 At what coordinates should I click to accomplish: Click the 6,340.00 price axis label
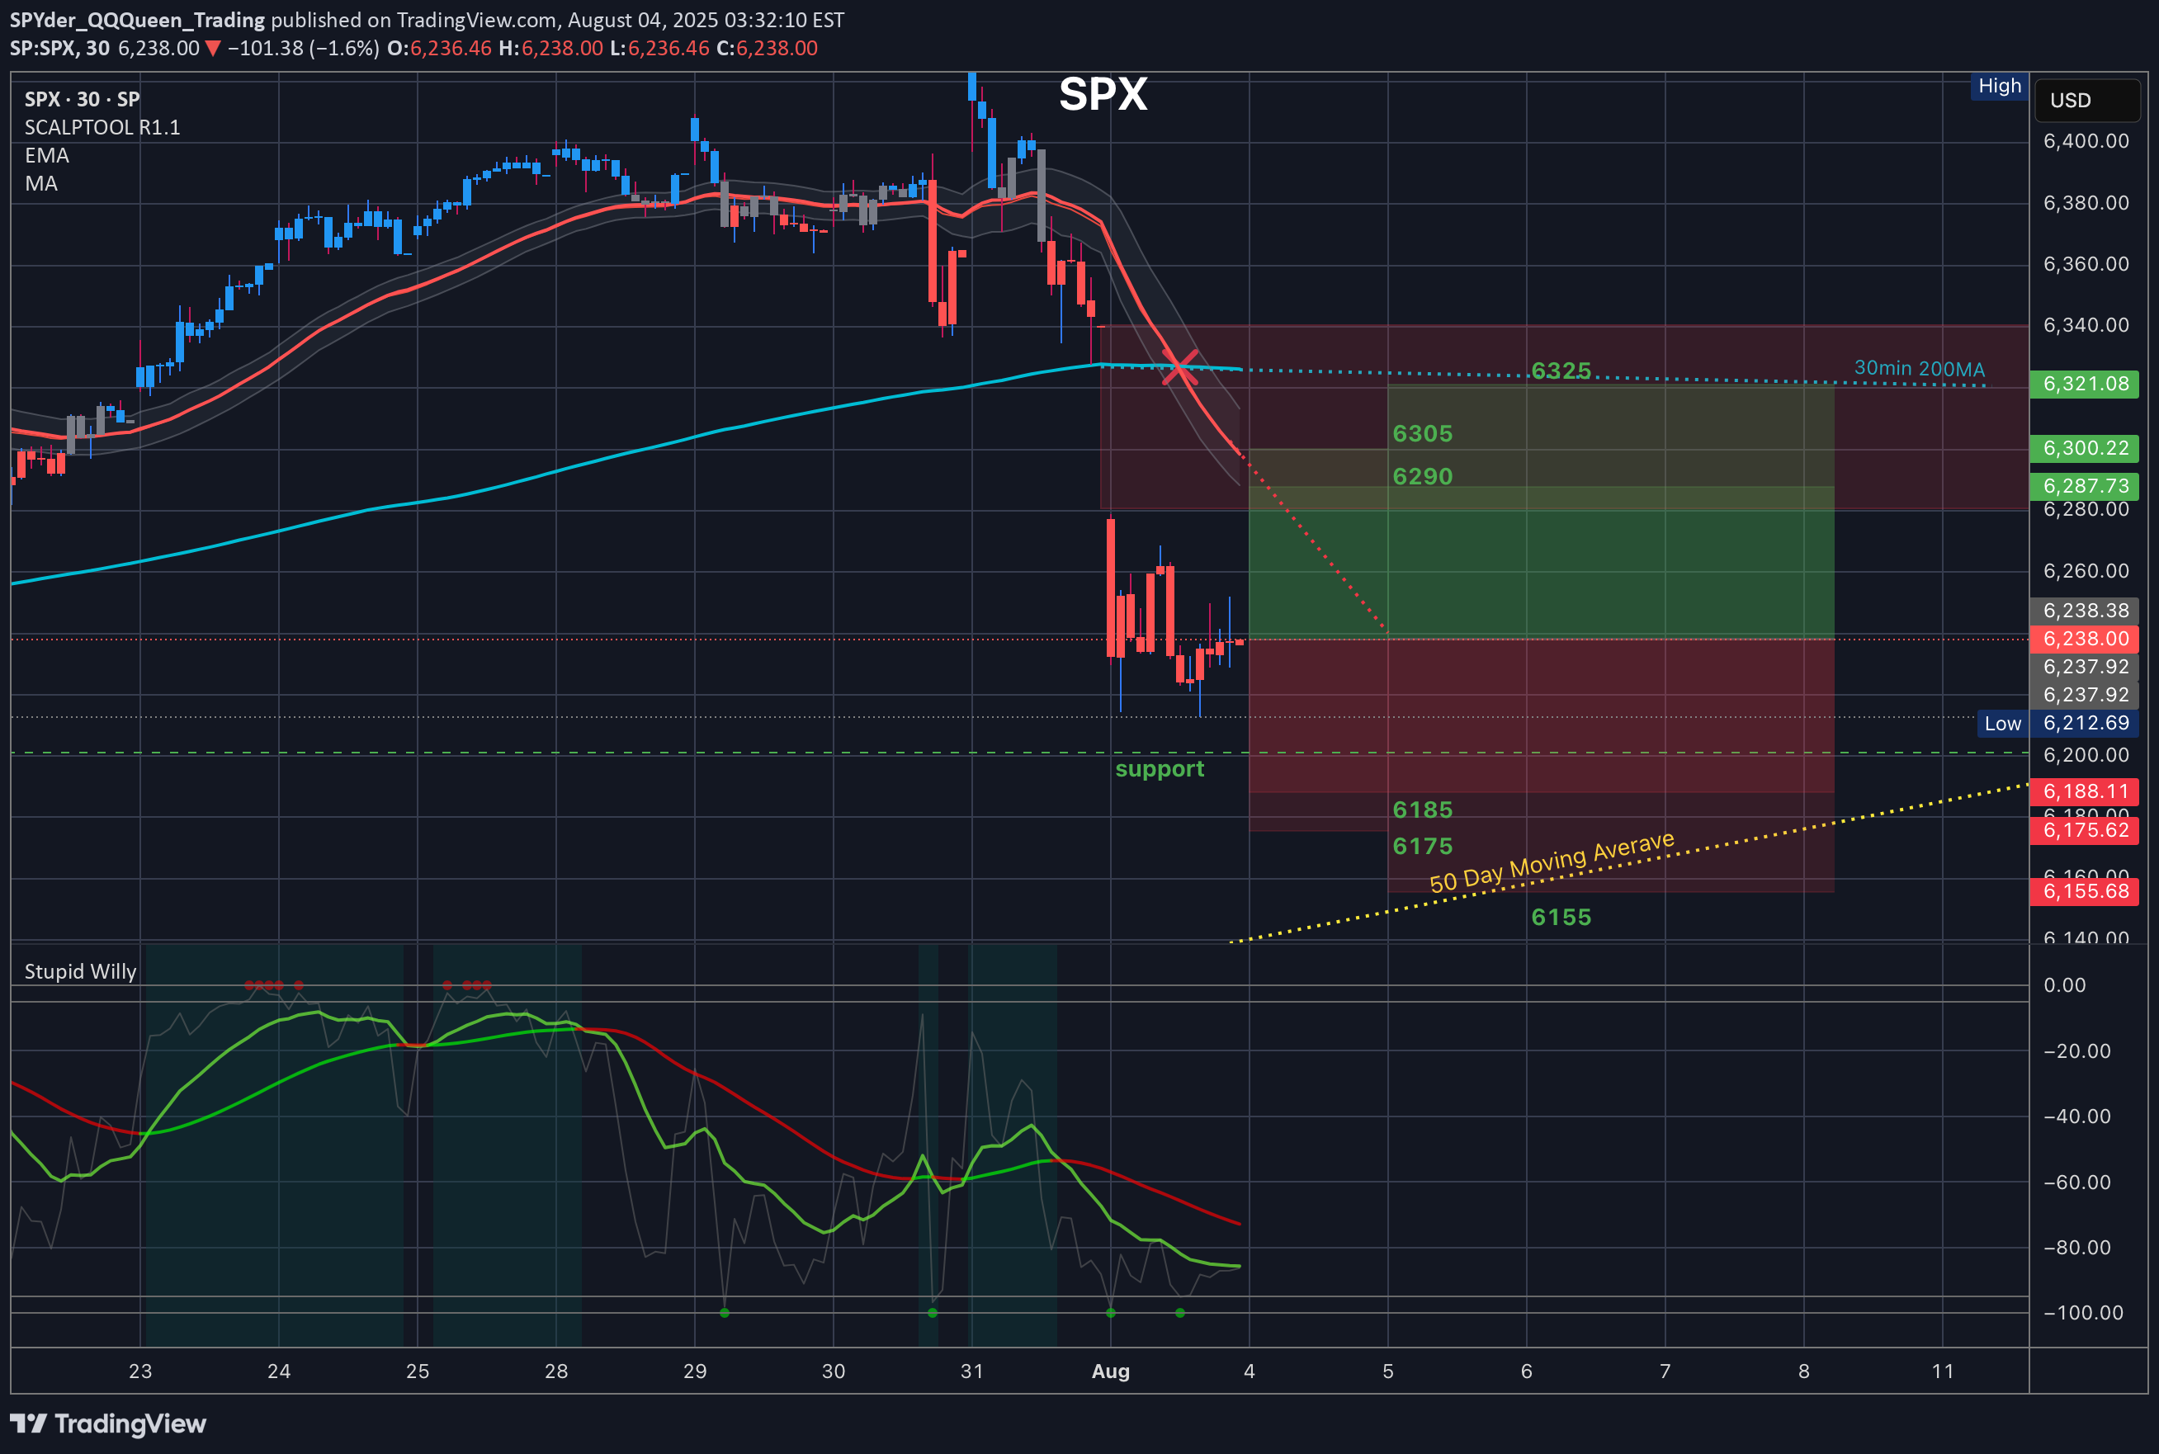[2086, 324]
